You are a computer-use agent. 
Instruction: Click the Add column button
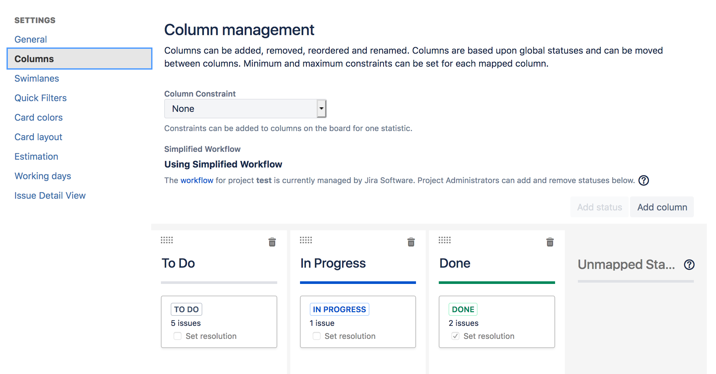662,207
